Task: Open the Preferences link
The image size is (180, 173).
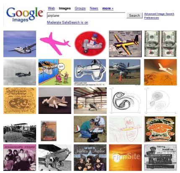Action: coord(151,18)
